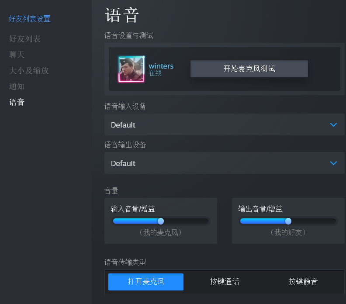Viewport: 346px width, 304px height.
Task: Open the 大小及缩放 settings section
Action: (29, 71)
